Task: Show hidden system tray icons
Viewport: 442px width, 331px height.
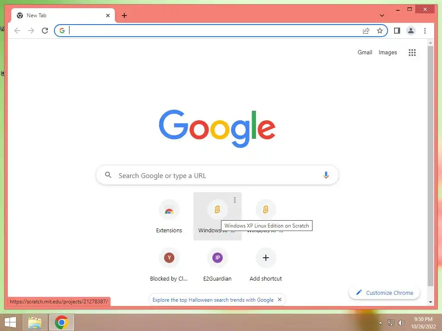Action: click(381, 323)
